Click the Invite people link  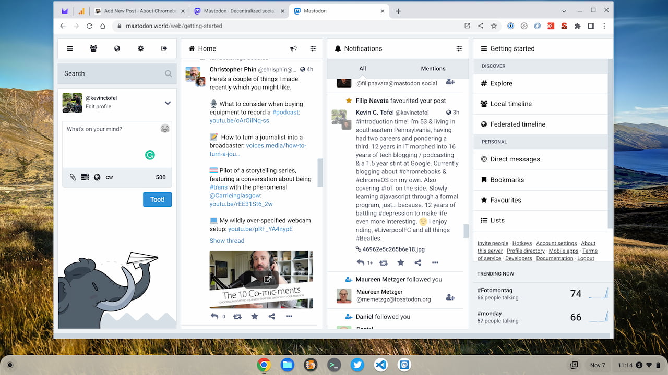coord(493,243)
